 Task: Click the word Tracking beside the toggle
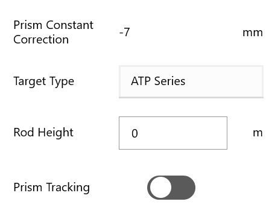tap(68, 188)
